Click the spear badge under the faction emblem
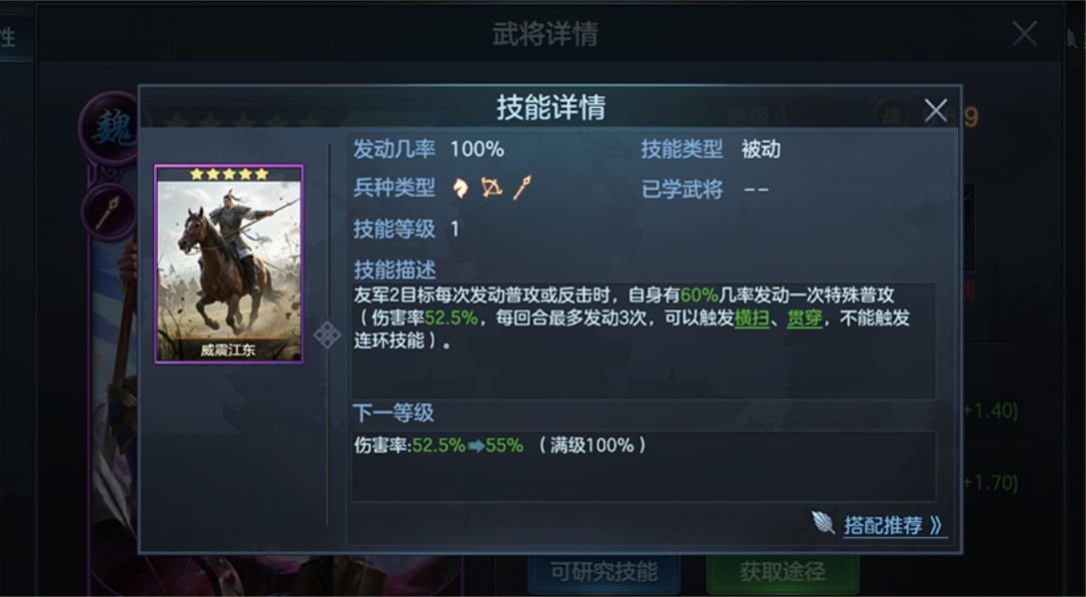 pyautogui.click(x=109, y=213)
